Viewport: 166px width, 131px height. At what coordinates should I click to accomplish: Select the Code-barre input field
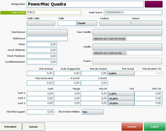133,12
